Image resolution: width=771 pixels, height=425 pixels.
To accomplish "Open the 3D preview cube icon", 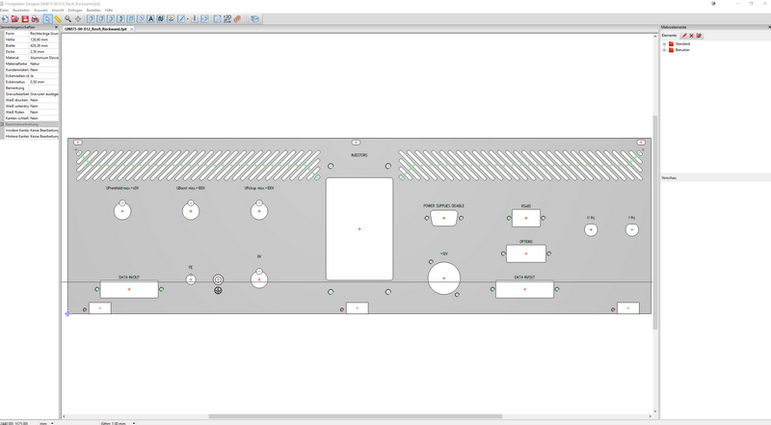I will [x=254, y=18].
